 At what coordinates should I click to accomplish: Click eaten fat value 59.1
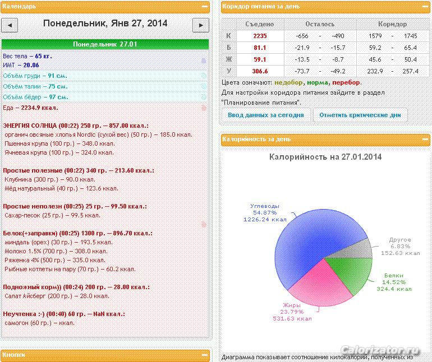[260, 59]
